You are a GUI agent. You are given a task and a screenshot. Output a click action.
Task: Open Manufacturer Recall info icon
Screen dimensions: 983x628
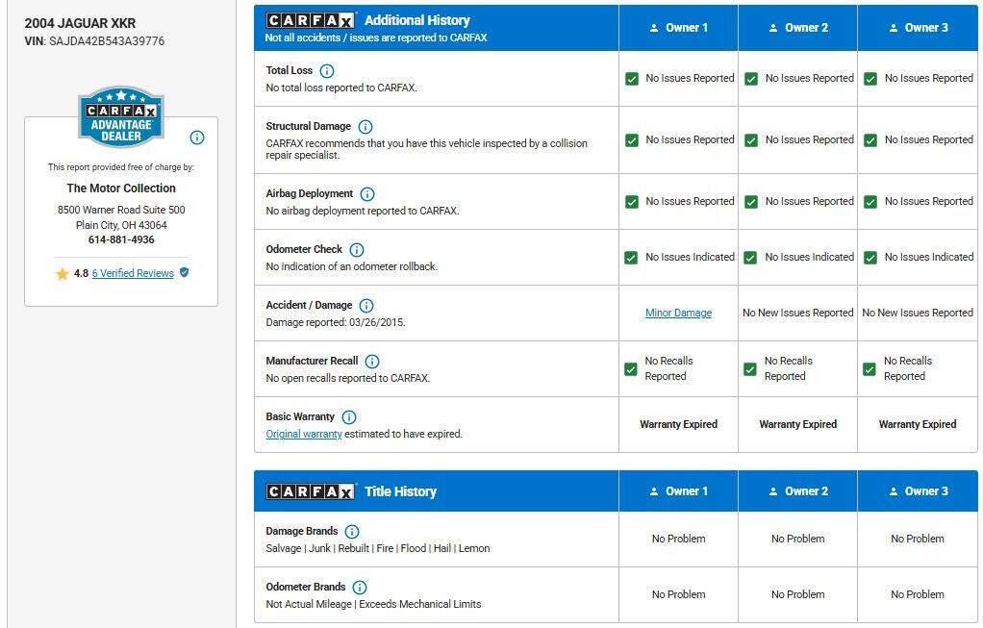click(372, 362)
